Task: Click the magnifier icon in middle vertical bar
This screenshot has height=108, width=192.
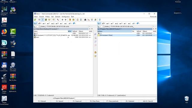Action: click(x=95, y=38)
